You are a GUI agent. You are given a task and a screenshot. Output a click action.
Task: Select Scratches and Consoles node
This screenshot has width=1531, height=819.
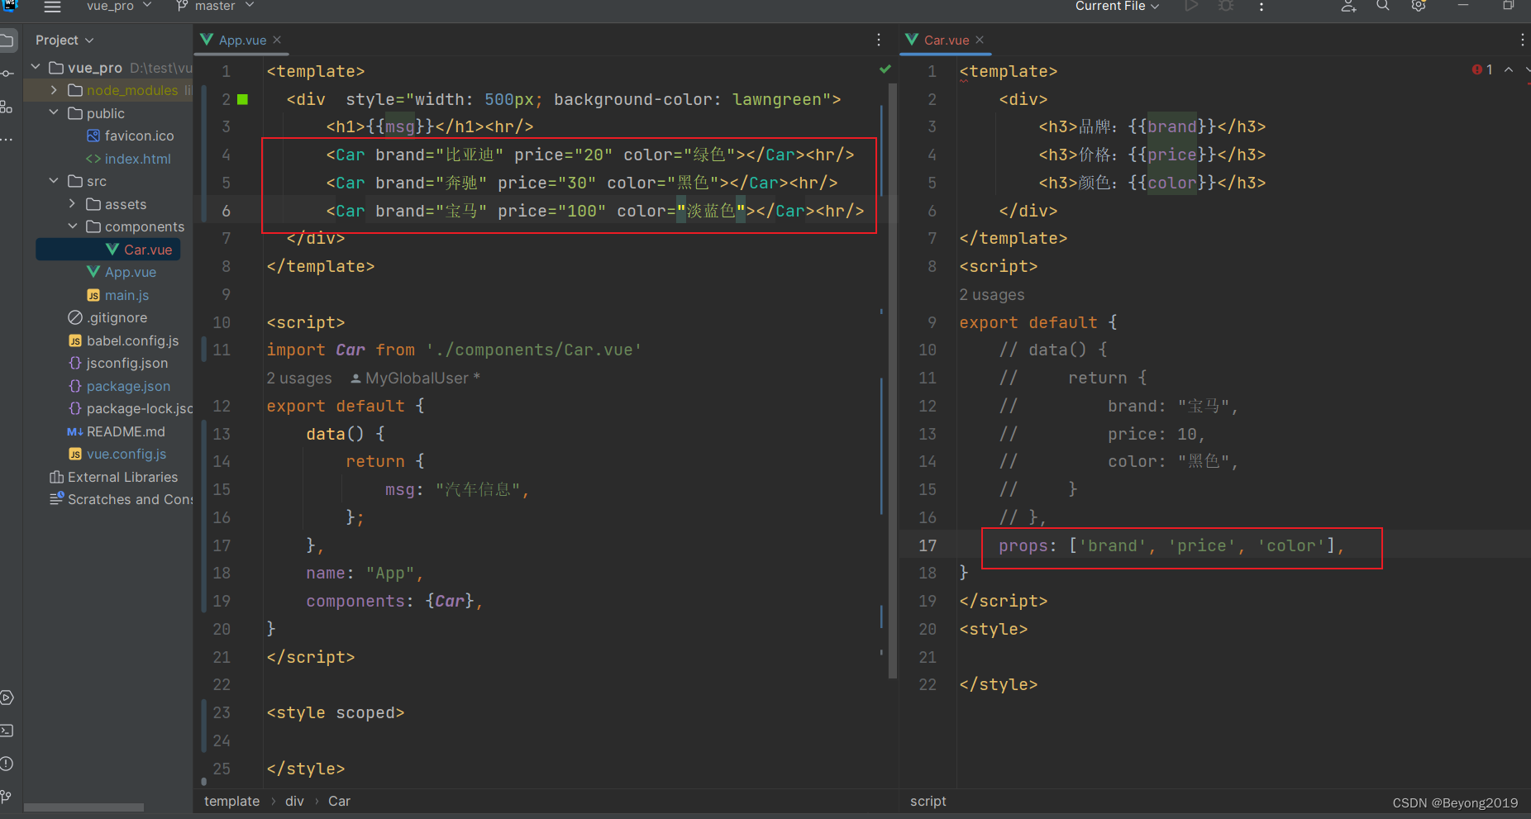(121, 499)
